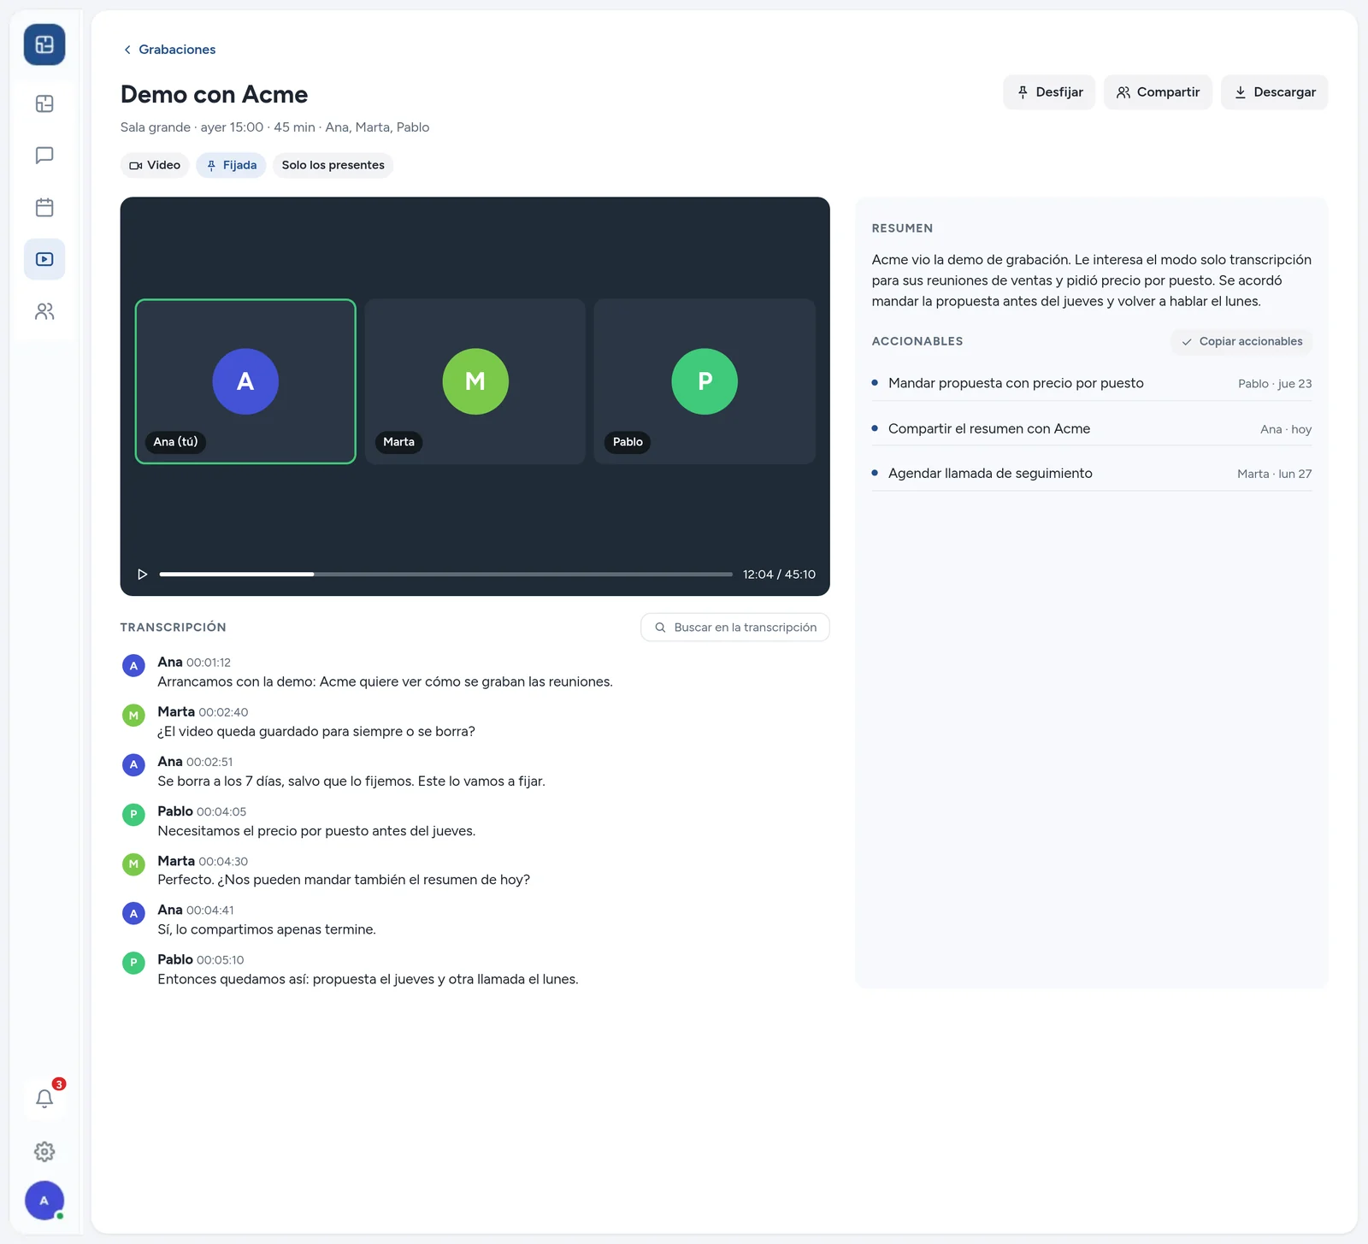The image size is (1368, 1244).
Task: Select the Video chip
Action: (x=155, y=165)
